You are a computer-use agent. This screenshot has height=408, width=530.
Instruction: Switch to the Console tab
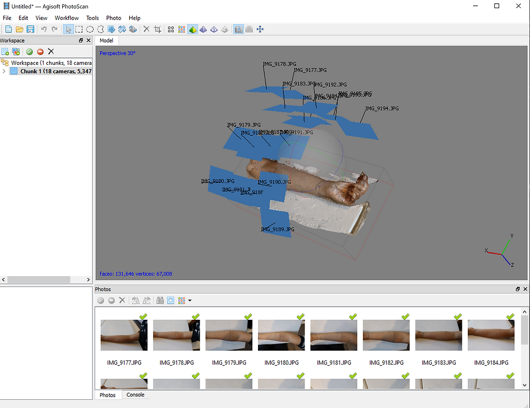coord(135,395)
